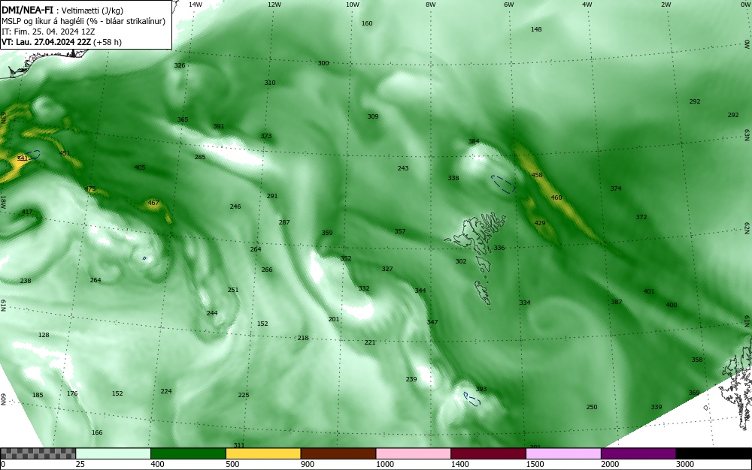The width and height of the screenshot is (752, 470).
Task: Click the map value "166"
Action: (x=97, y=432)
